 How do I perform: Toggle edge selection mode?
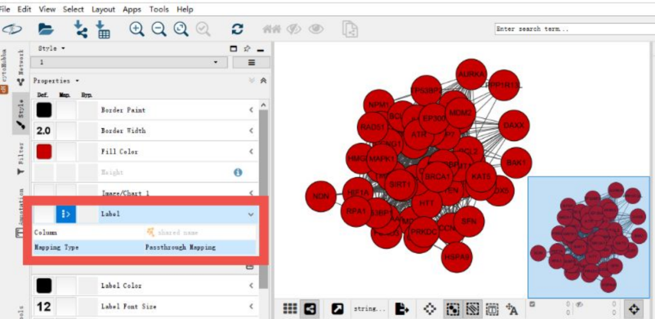coord(474,309)
